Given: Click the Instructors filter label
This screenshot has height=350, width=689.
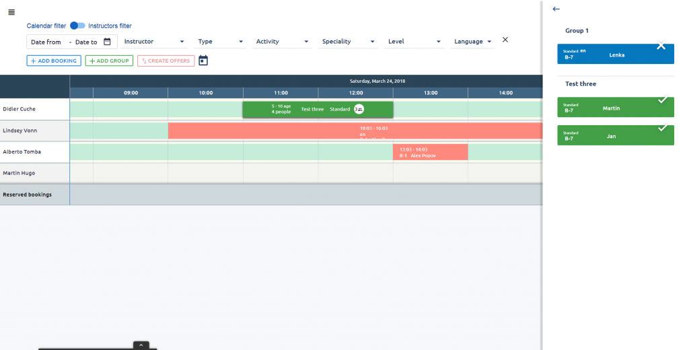Looking at the screenshot, I should point(110,26).
